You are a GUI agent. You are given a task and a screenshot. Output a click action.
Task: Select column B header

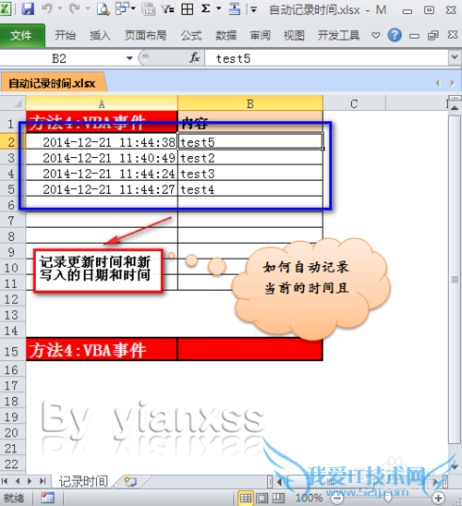250,103
